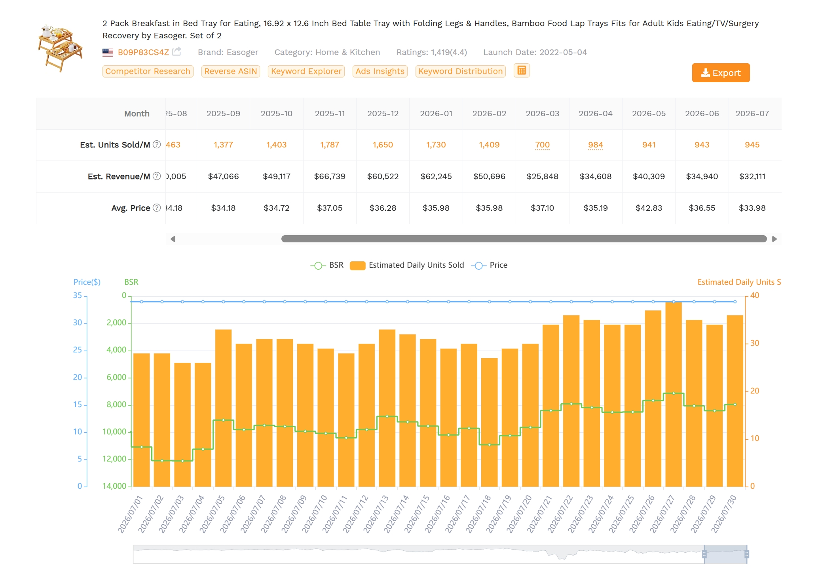Screen dimensions: 820x582
Task: Click the bar for 2026/07/01
Action: point(141,420)
